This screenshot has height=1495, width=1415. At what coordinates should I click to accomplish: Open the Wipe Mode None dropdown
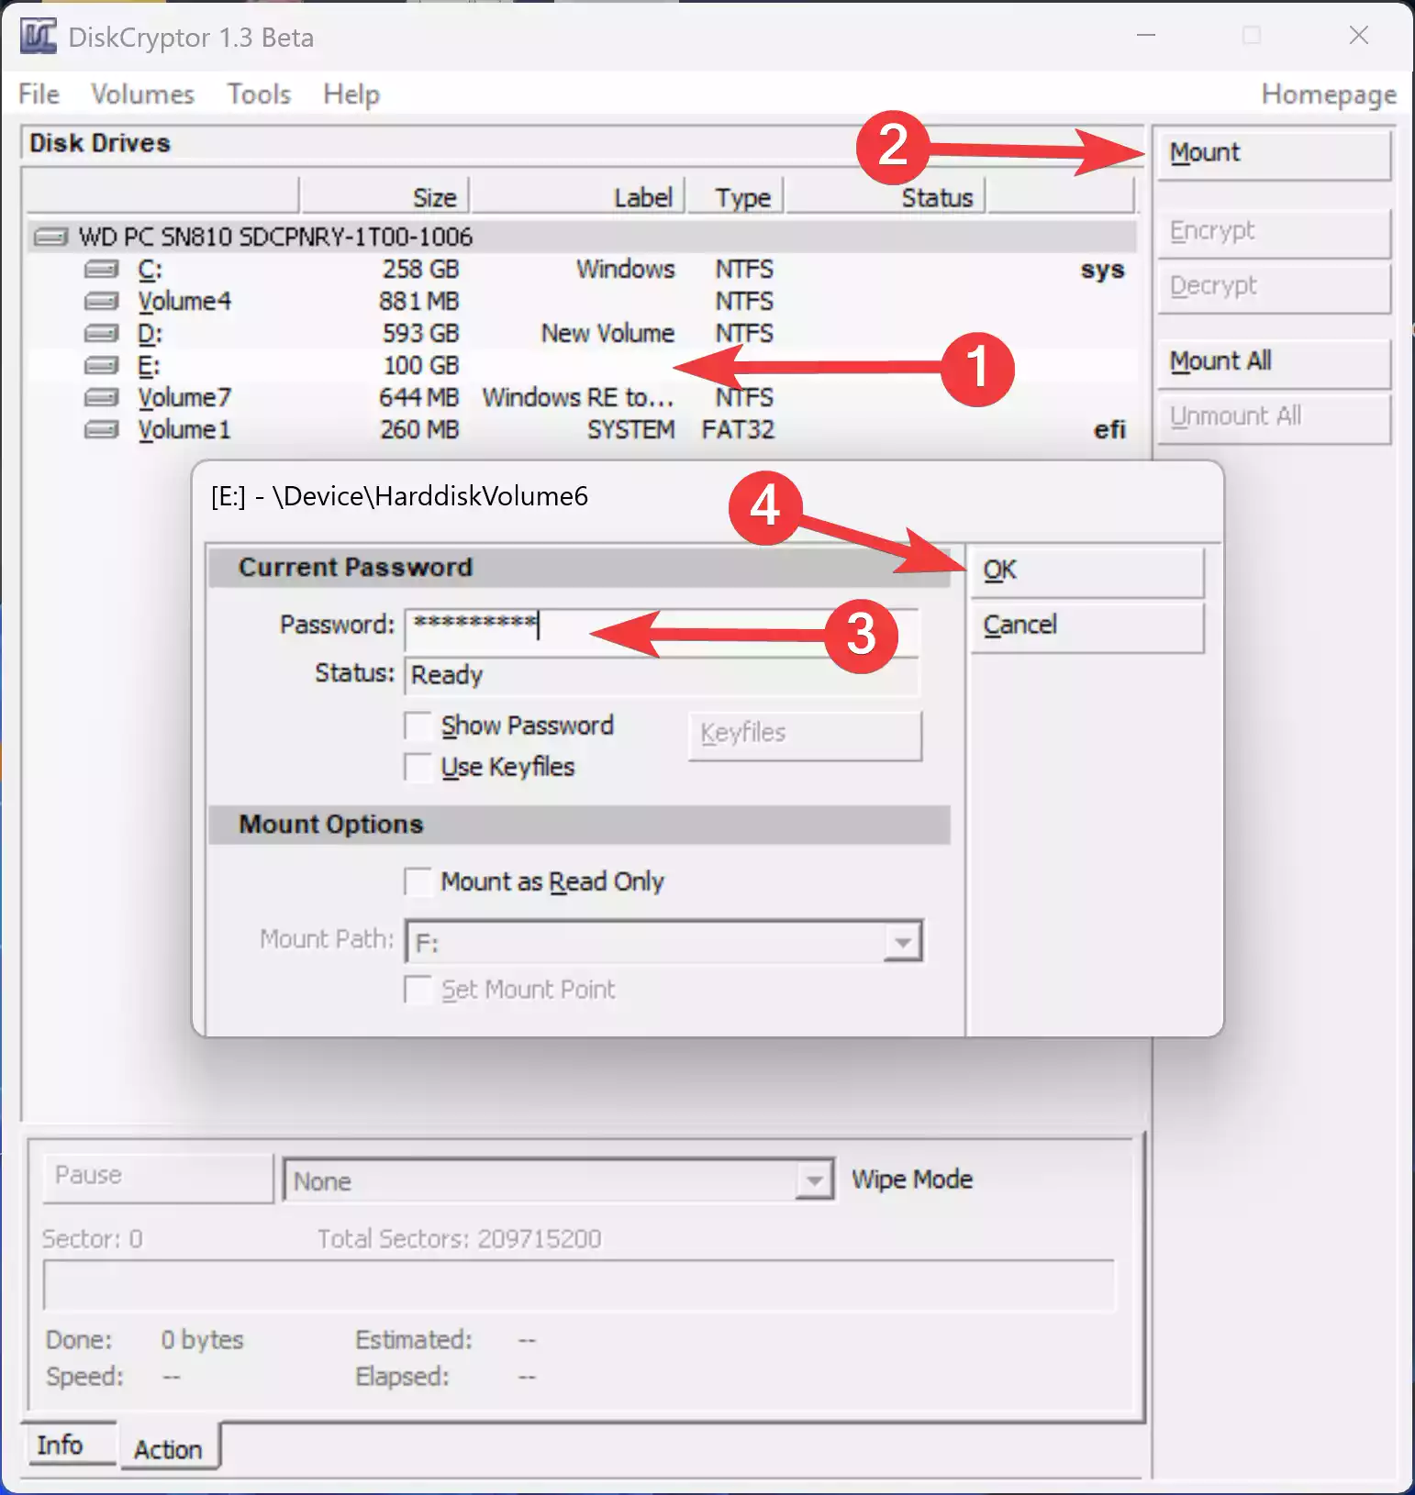click(814, 1180)
